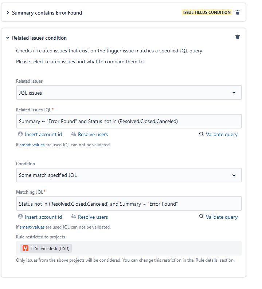Click the magnifier icon for Related issues JQL
The width and height of the screenshot is (262, 289).
point(201,134)
